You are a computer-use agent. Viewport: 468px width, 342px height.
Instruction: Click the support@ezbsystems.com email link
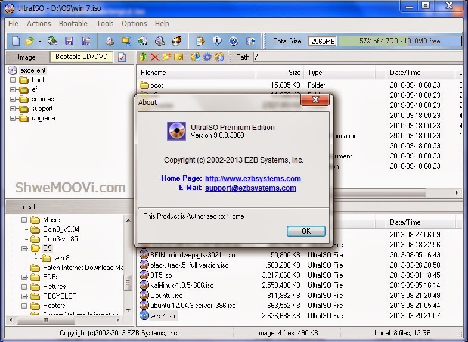(250, 188)
